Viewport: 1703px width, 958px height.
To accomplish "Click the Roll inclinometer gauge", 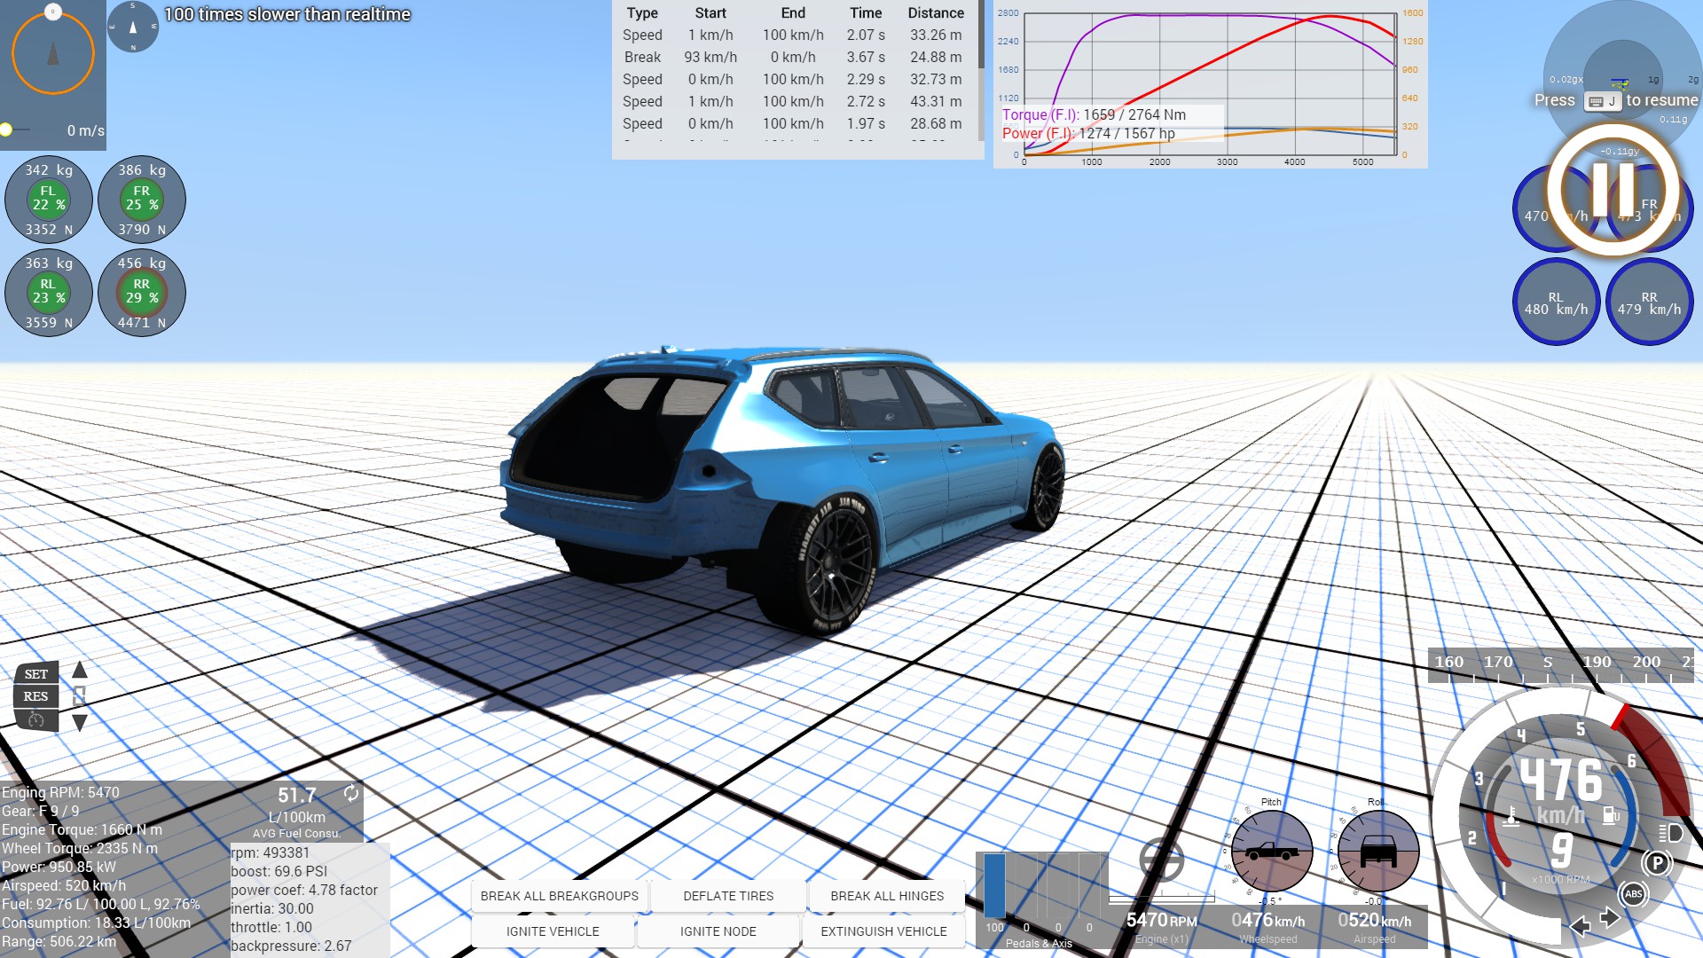I will pyautogui.click(x=1378, y=852).
